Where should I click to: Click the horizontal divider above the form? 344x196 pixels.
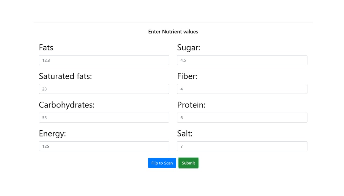[173, 23]
